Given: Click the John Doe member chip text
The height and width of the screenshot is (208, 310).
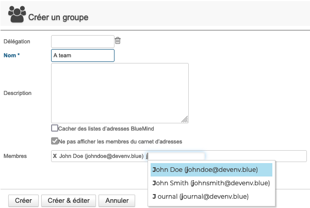Looking at the screenshot, I should coord(102,156).
